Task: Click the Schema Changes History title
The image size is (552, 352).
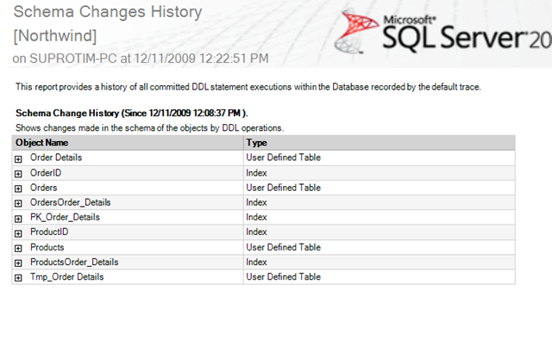Action: click(x=108, y=11)
